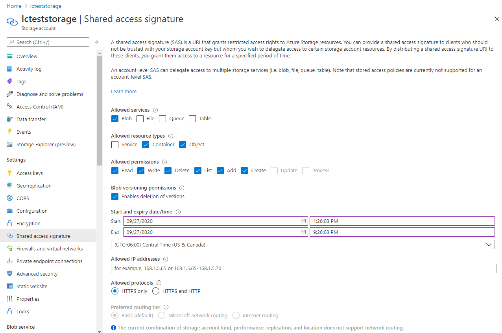Screen dimensions: 502x333
Task: Check the Service resource type checkbox
Action: coord(115,145)
